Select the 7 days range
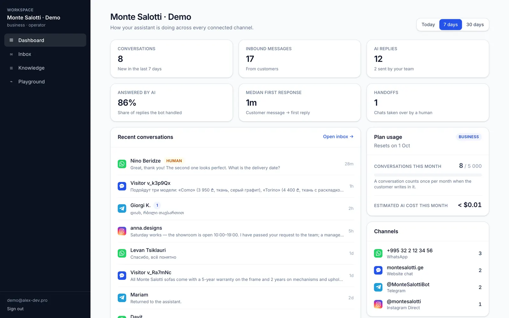 (450, 24)
